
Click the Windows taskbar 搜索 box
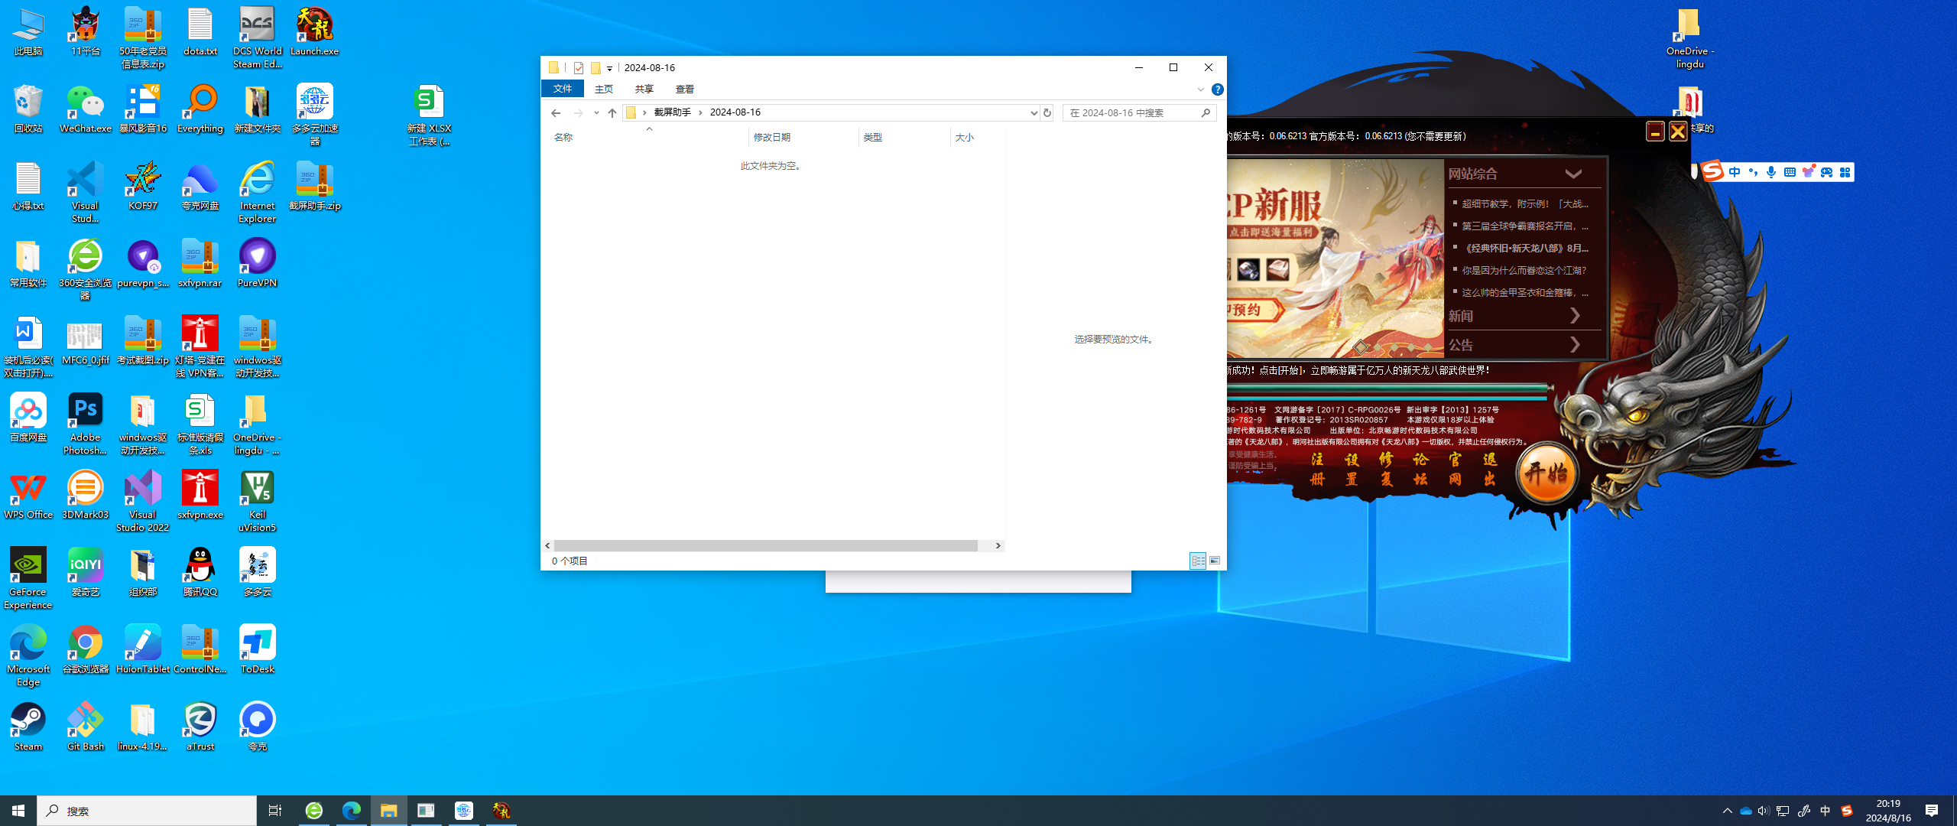click(x=147, y=811)
